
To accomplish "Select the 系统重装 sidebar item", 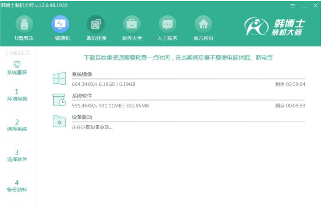I will click(x=17, y=68).
